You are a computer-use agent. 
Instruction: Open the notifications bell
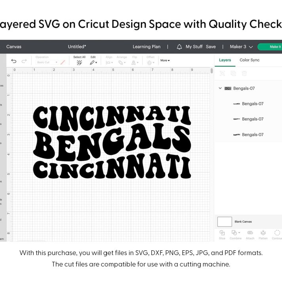179,47
